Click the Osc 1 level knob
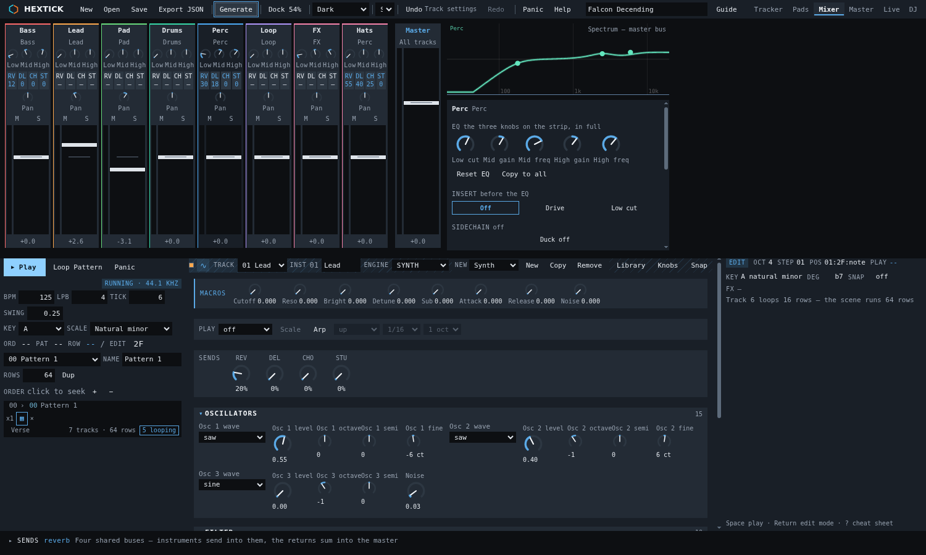Viewport: 926px width, 555px height. coord(282,443)
